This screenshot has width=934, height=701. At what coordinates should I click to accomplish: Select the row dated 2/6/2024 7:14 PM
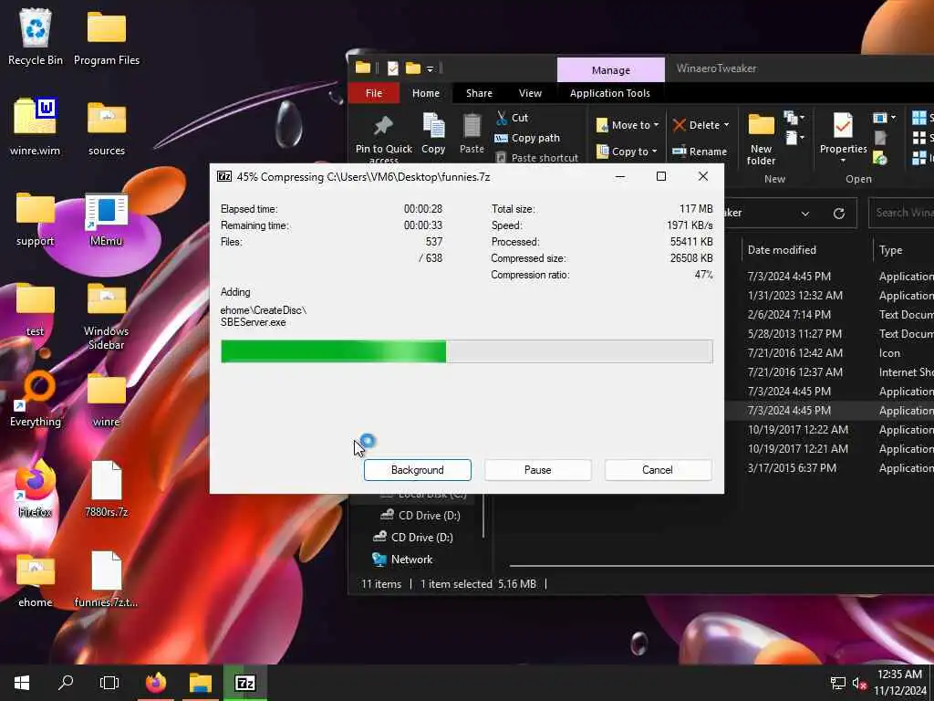(x=829, y=315)
